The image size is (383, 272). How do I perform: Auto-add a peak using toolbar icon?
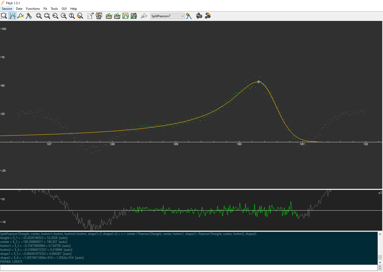189,16
